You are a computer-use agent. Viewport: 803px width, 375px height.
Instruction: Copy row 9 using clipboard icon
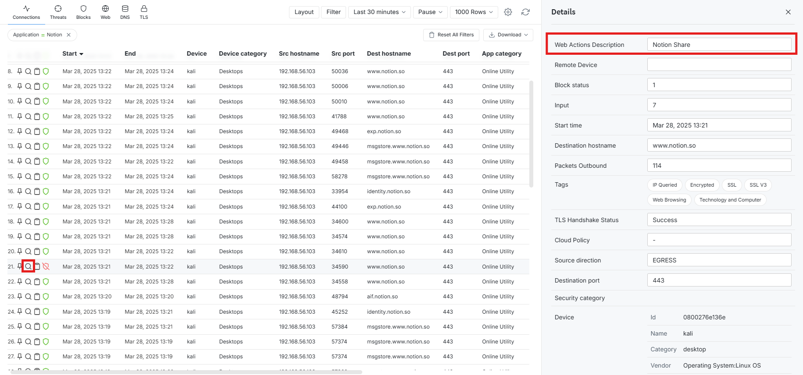click(37, 86)
